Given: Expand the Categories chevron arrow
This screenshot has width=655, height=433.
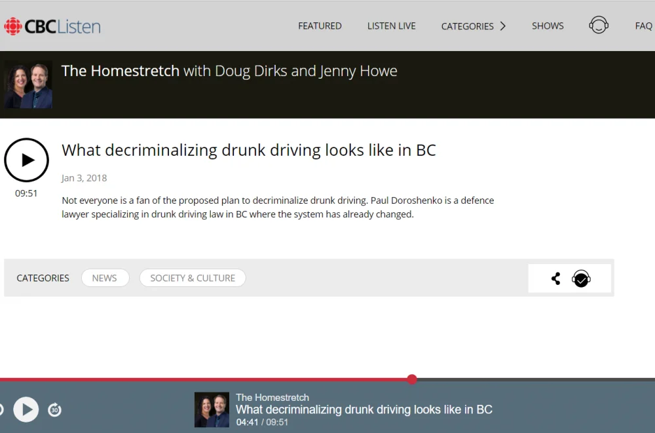Looking at the screenshot, I should (503, 26).
